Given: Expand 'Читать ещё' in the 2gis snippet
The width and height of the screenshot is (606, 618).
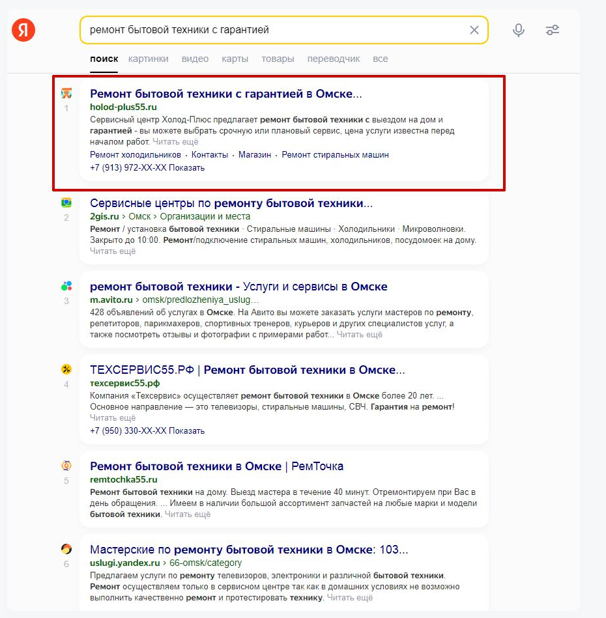Looking at the screenshot, I should pos(113,251).
